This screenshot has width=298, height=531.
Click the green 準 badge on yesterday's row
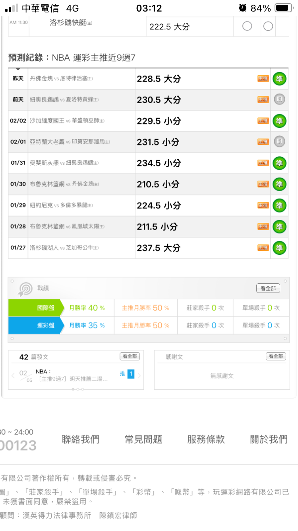click(279, 79)
